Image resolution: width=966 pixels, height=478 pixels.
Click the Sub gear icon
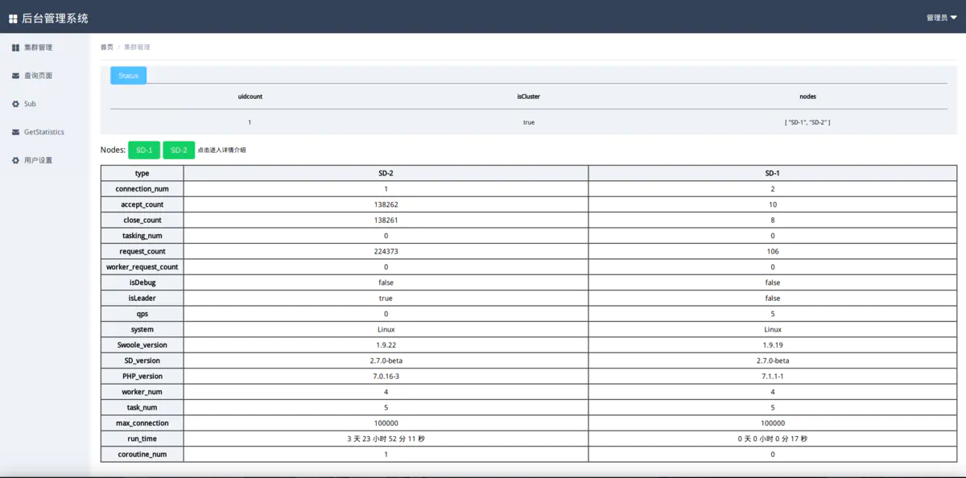point(15,104)
